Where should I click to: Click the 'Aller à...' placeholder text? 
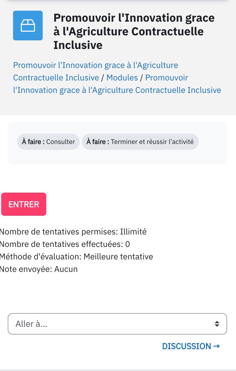(31, 324)
